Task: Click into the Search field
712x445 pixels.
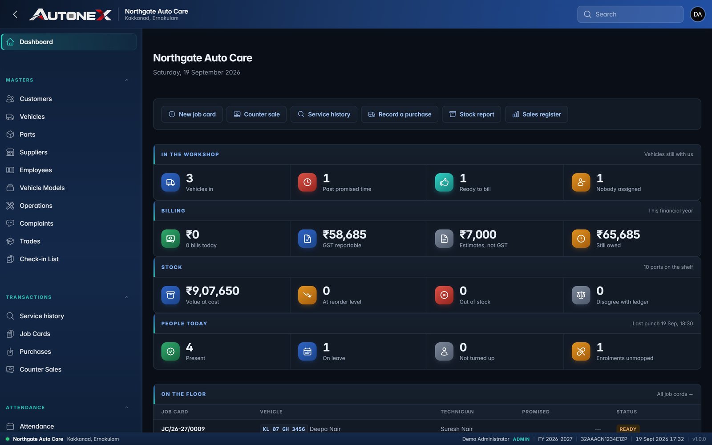Action: [x=630, y=14]
